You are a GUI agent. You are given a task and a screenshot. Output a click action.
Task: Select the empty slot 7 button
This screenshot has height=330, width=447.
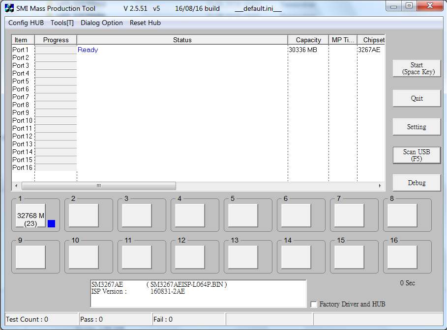(x=349, y=216)
